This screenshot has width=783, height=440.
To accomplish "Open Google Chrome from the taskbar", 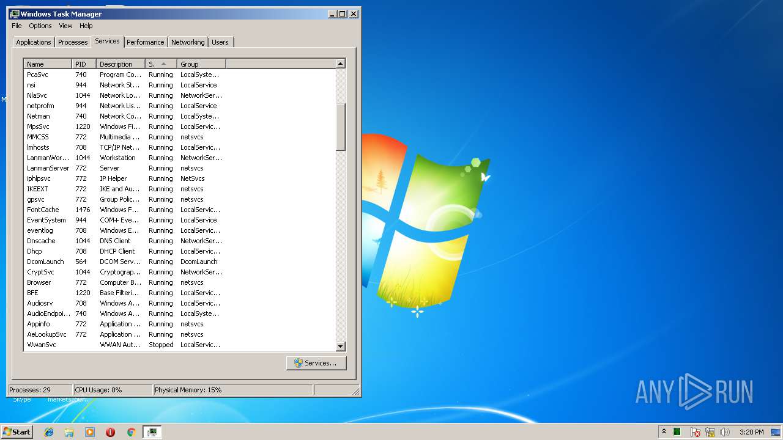I will click(x=131, y=432).
